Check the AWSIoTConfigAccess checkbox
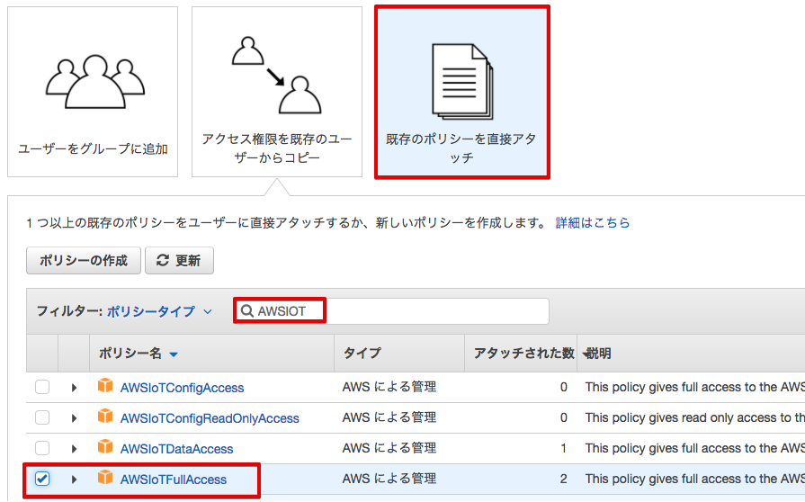 pyautogui.click(x=42, y=387)
